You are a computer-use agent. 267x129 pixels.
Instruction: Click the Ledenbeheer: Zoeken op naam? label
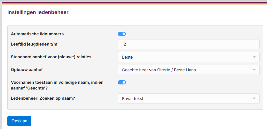tap(43, 98)
